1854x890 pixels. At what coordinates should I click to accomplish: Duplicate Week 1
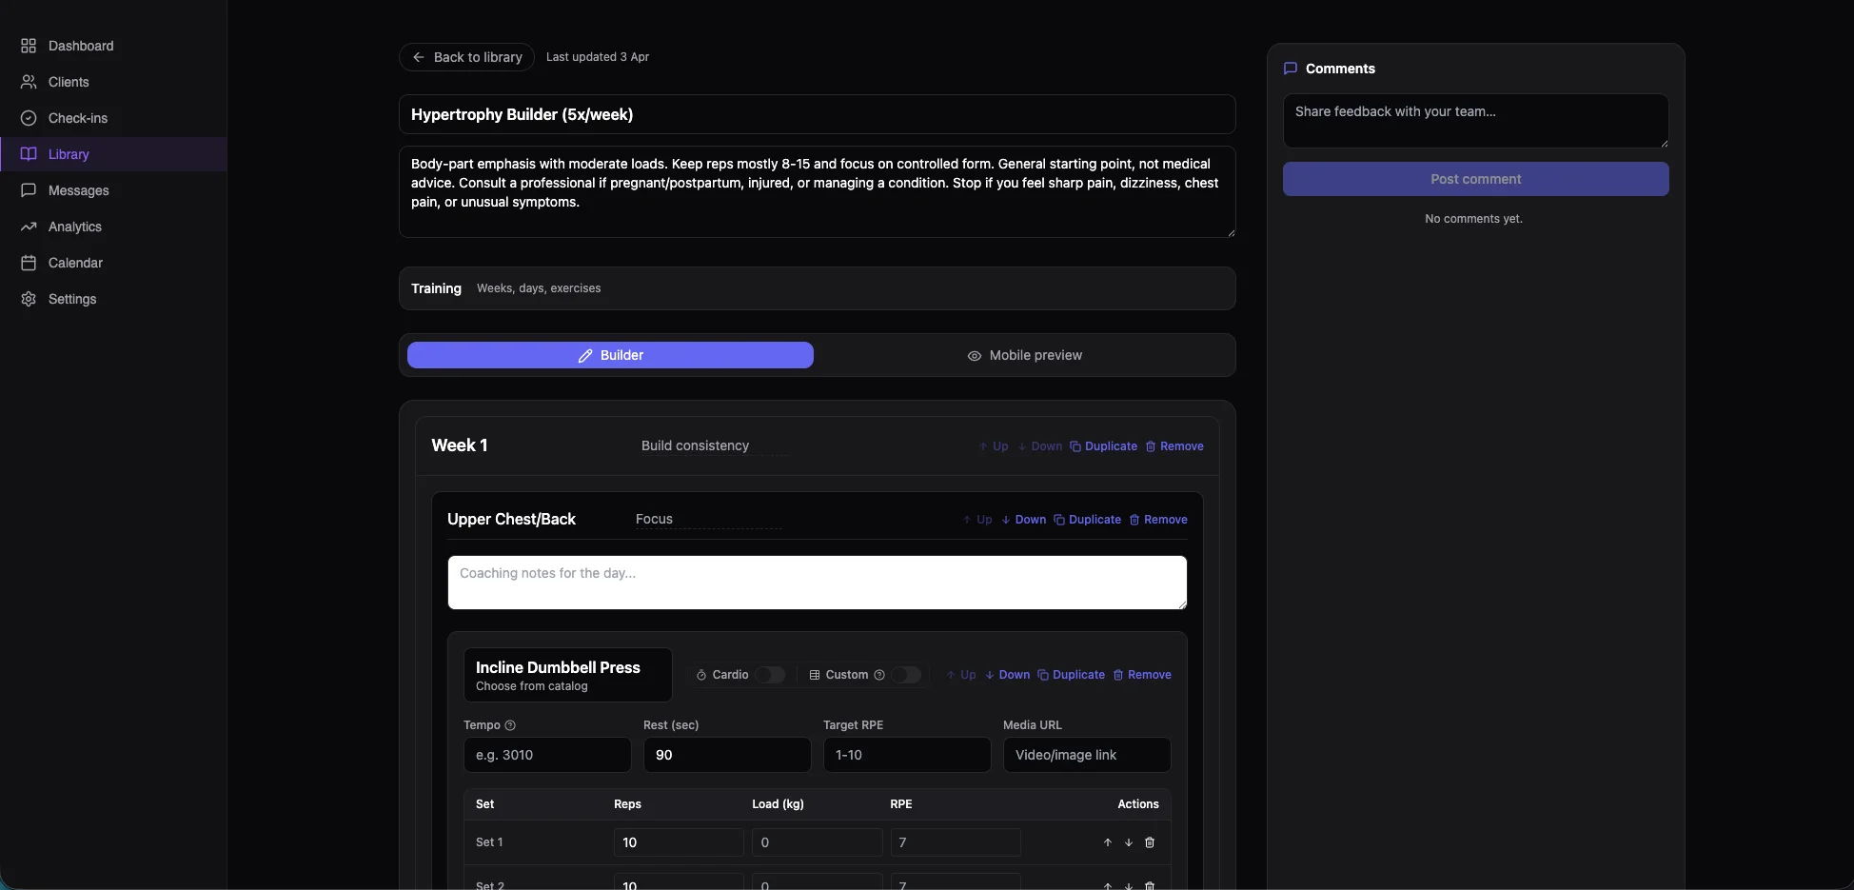1103,446
